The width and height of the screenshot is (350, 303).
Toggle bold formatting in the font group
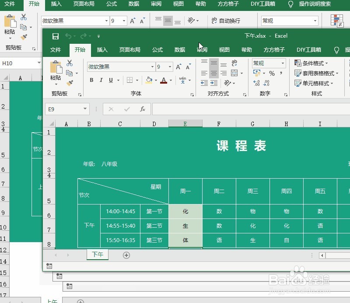[x=91, y=80]
